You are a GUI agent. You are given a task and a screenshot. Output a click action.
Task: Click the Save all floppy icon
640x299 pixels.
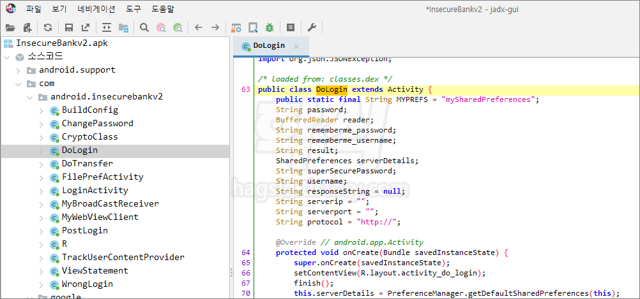click(x=69, y=27)
